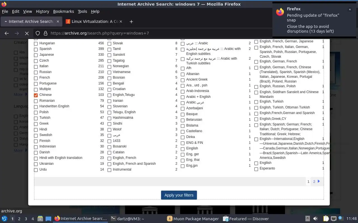358x223 pixels.
Task: Click the archive.org URL address field
Action: coord(159,33)
